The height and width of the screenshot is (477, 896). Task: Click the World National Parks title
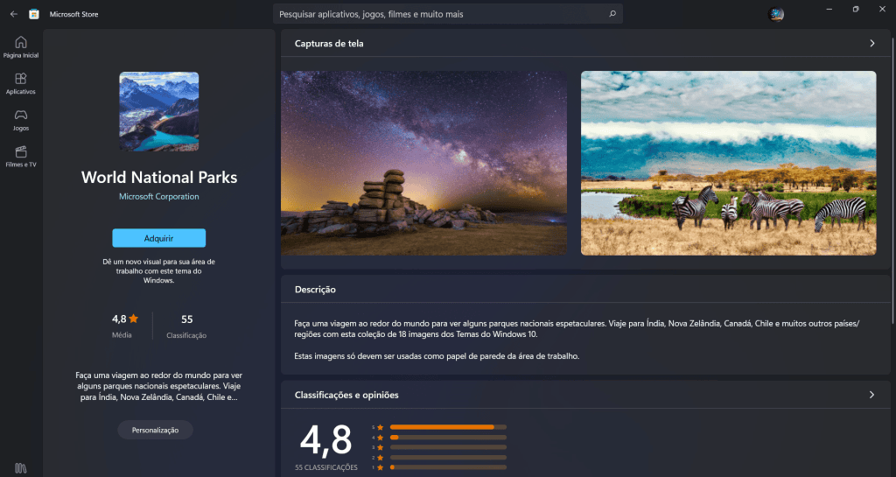click(159, 177)
